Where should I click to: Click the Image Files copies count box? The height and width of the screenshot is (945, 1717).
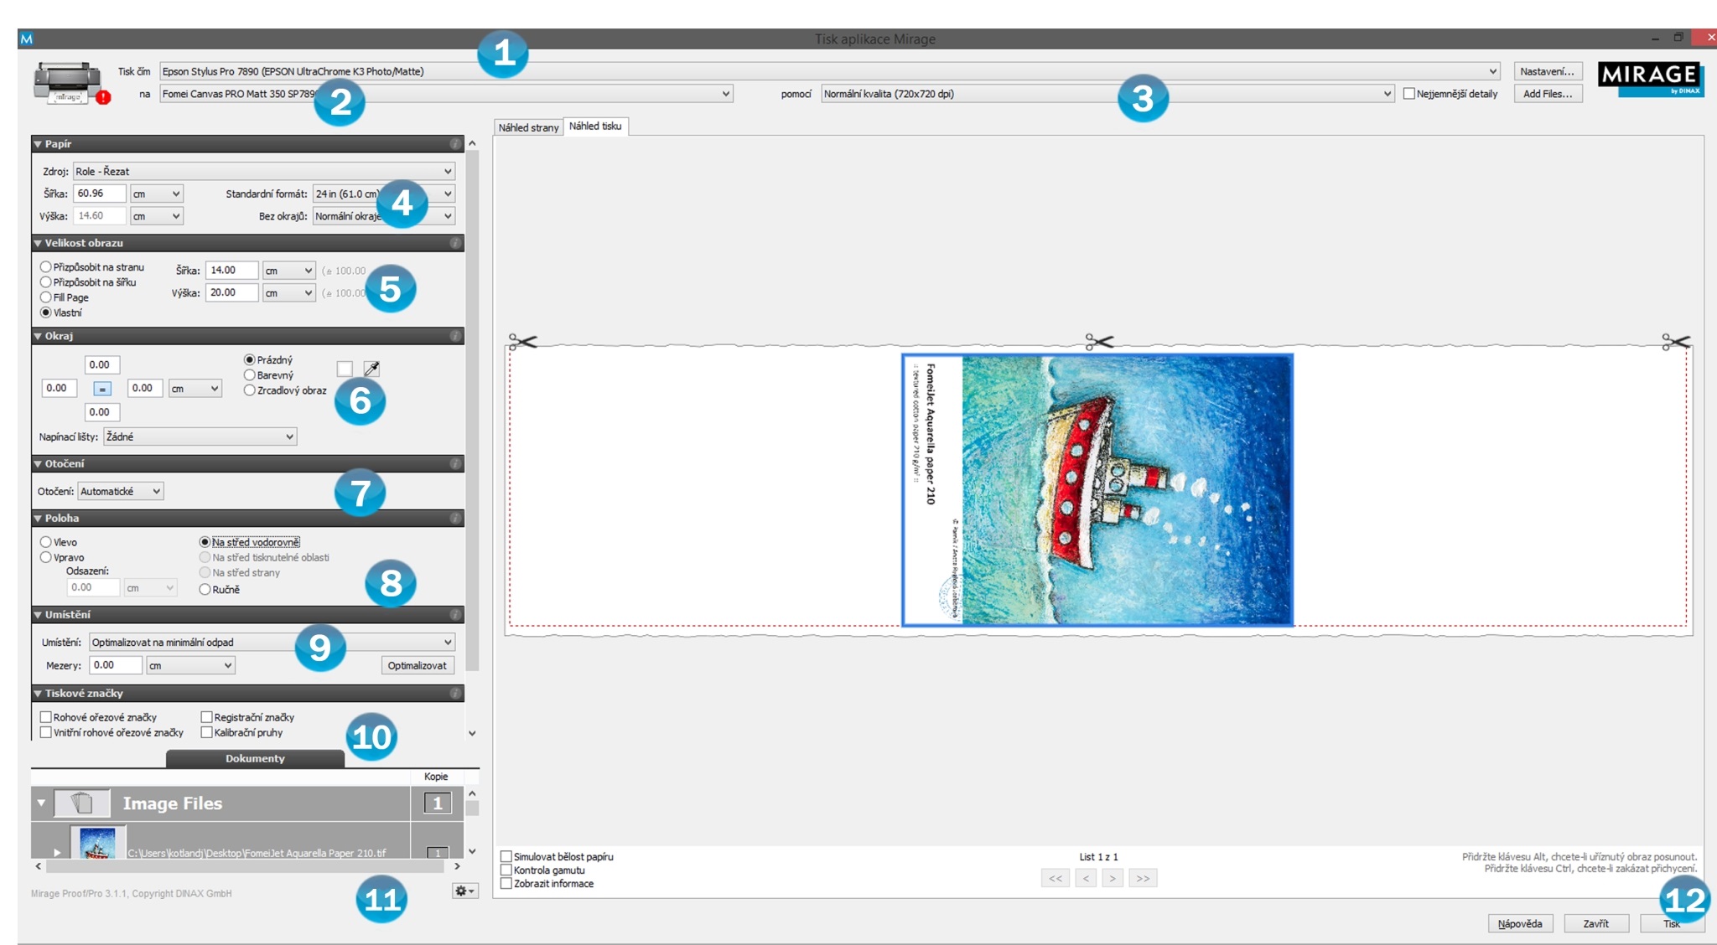coord(437,803)
